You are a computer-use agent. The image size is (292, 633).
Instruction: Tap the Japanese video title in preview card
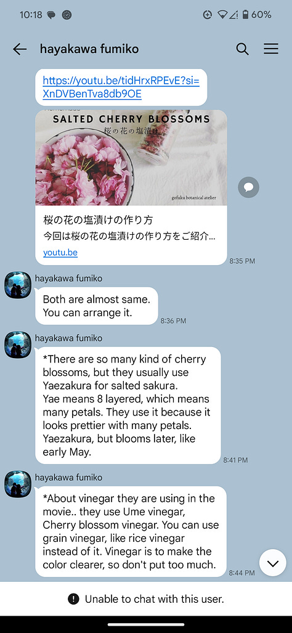(x=98, y=221)
